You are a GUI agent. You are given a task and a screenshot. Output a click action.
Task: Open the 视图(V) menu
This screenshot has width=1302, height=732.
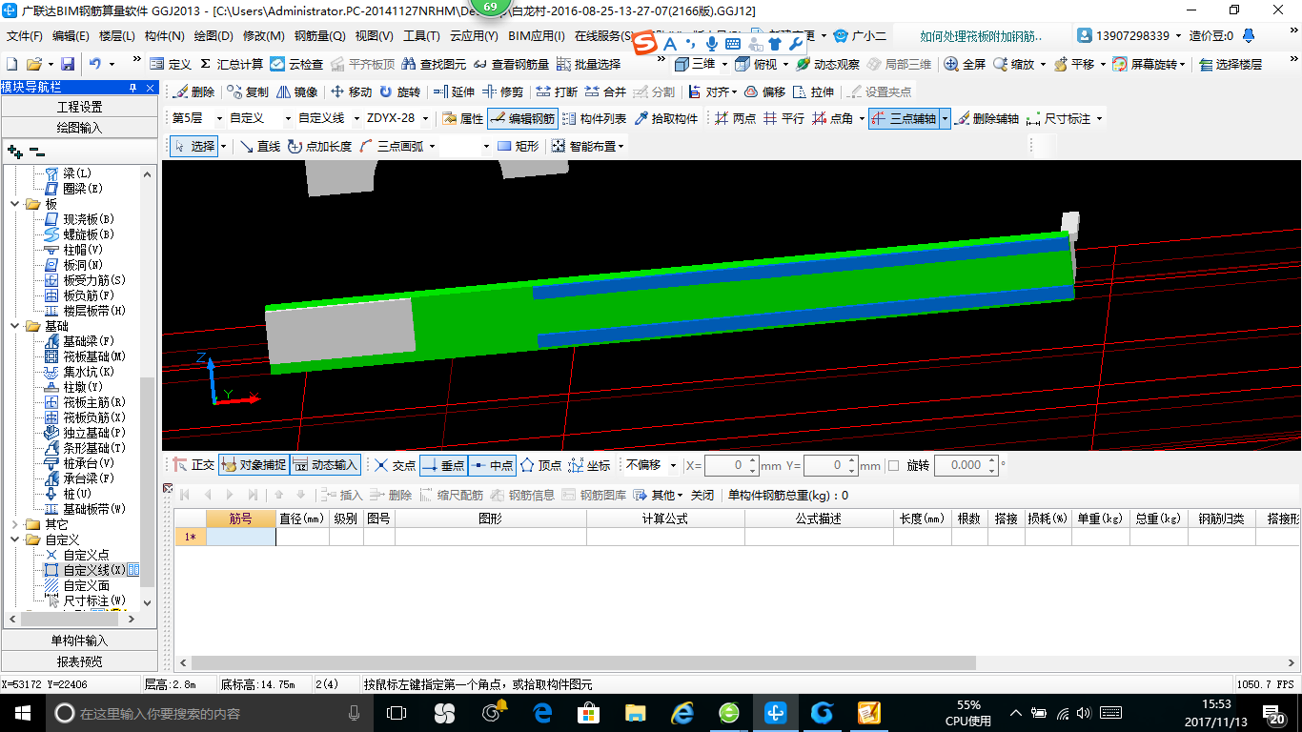(x=375, y=36)
